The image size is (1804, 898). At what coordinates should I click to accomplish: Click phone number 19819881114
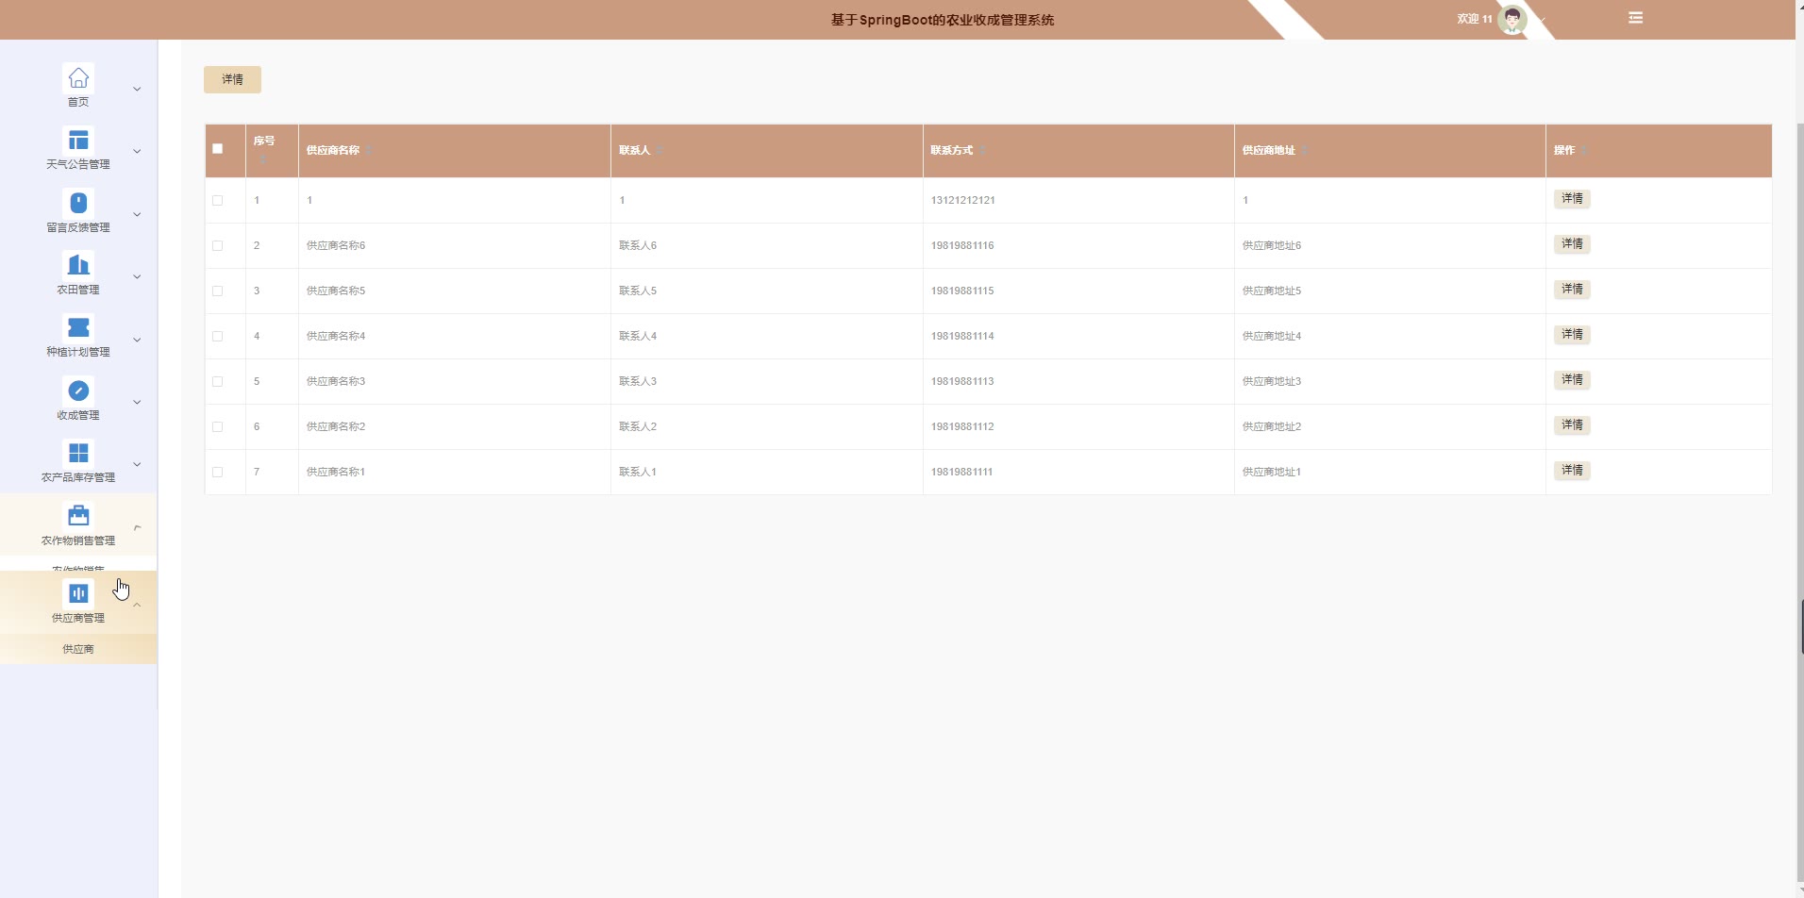click(962, 336)
